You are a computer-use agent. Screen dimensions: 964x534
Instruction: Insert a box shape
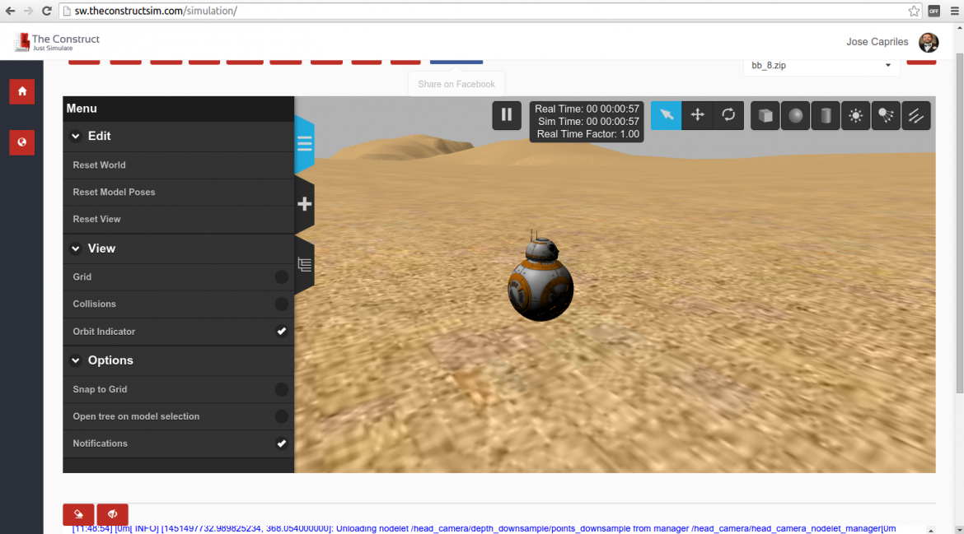point(765,115)
